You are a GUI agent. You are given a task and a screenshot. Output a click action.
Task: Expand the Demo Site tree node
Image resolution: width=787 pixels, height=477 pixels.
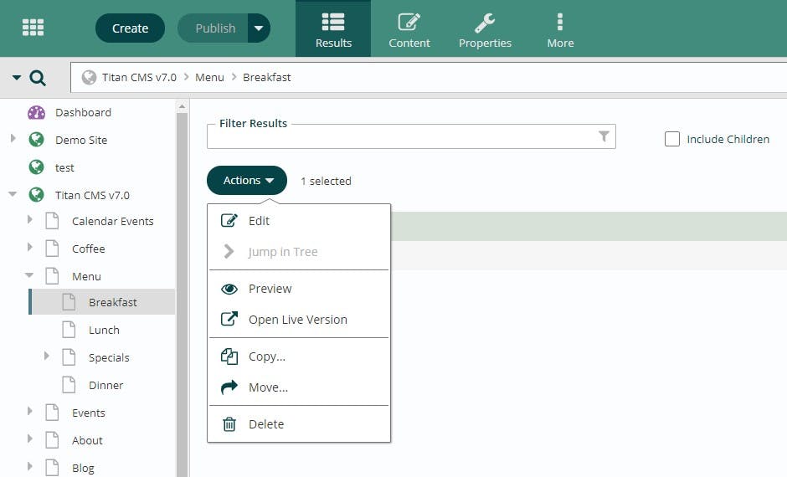click(x=13, y=138)
